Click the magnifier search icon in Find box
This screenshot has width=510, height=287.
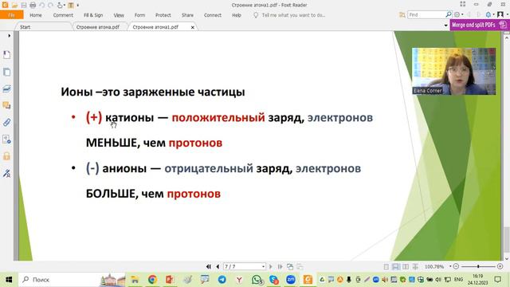click(x=449, y=14)
